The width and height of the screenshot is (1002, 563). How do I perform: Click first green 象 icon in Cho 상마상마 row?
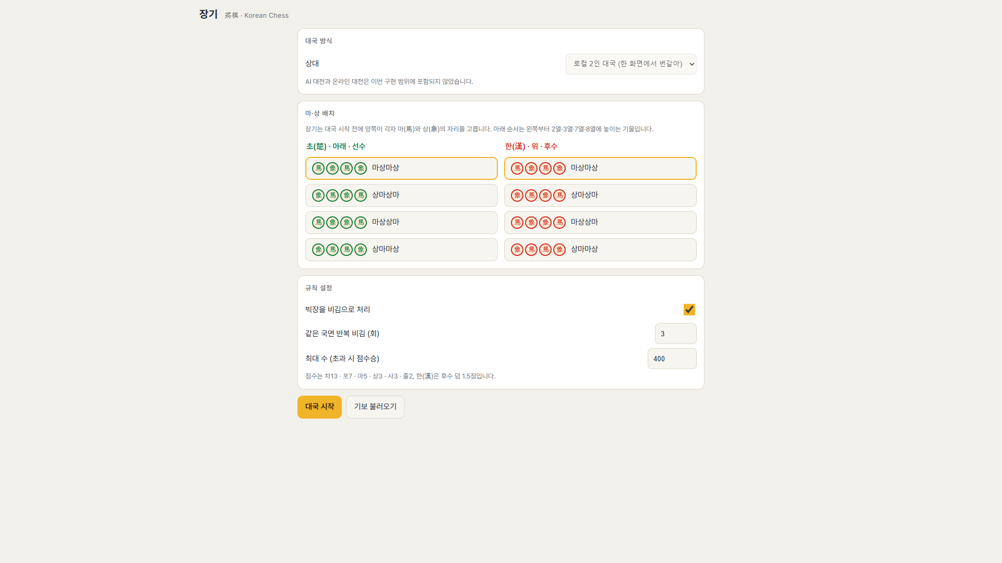point(318,195)
